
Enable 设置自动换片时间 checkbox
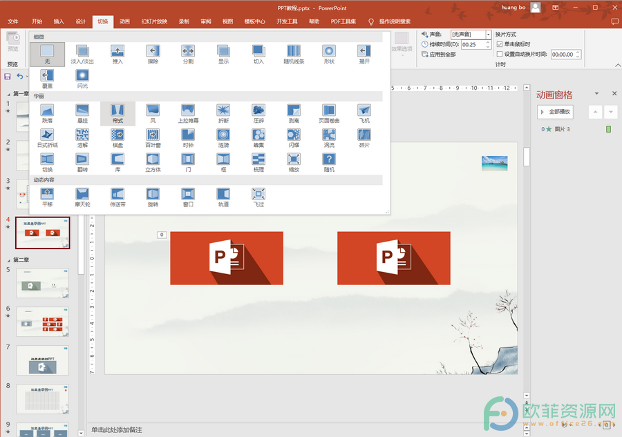click(500, 55)
